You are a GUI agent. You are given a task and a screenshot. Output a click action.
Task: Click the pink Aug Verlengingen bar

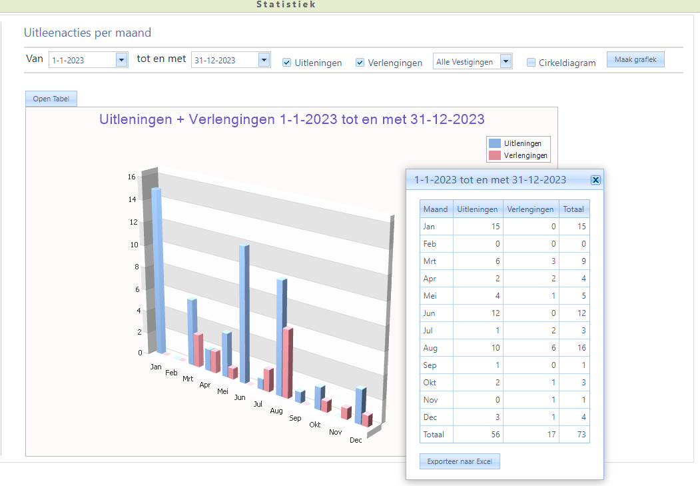[x=287, y=363]
